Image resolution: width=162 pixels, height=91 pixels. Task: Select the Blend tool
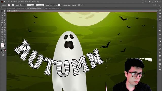(5, 34)
